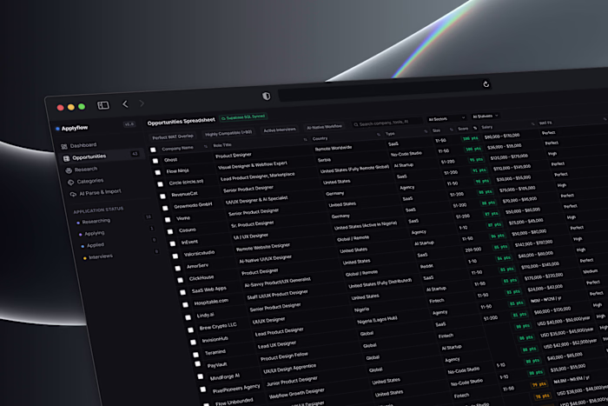Click the Role Title column header
The width and height of the screenshot is (608, 406).
pos(222,145)
